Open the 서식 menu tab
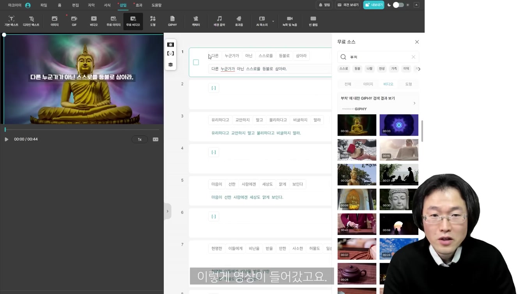This screenshot has height=294, width=524. [107, 5]
